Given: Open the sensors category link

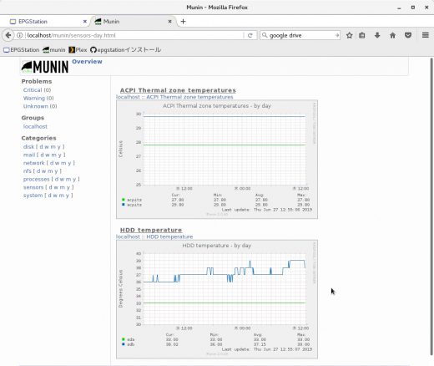Looking at the screenshot, I should click(33, 187).
